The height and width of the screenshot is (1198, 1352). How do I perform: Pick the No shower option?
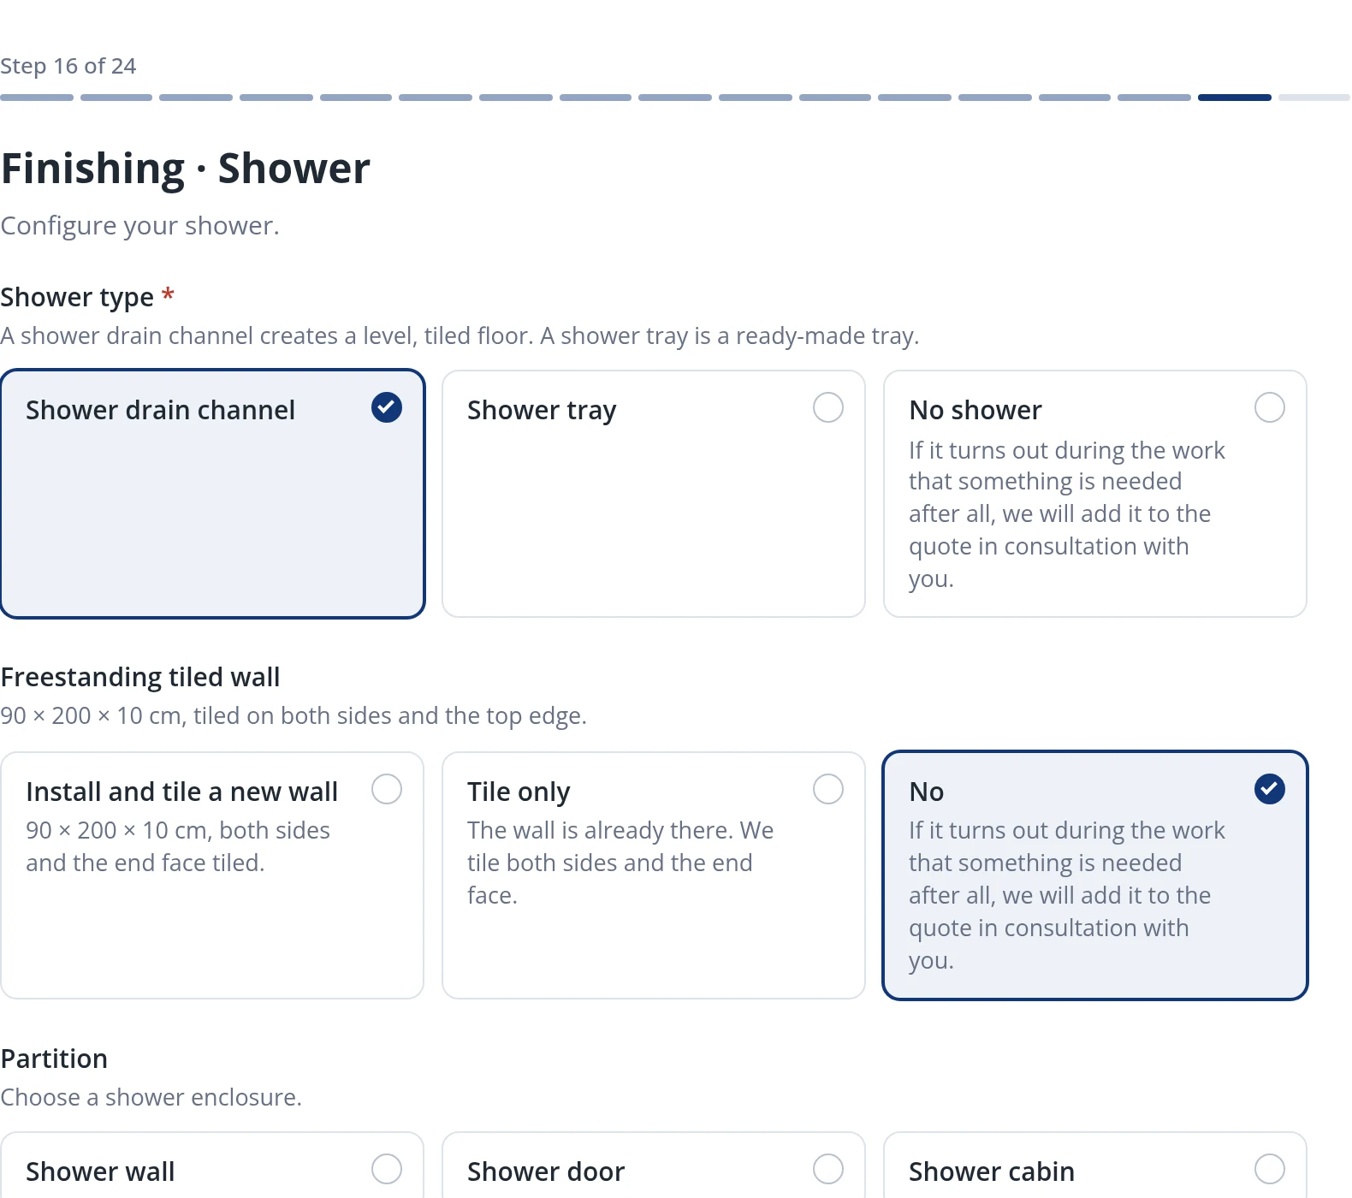pos(1095,494)
